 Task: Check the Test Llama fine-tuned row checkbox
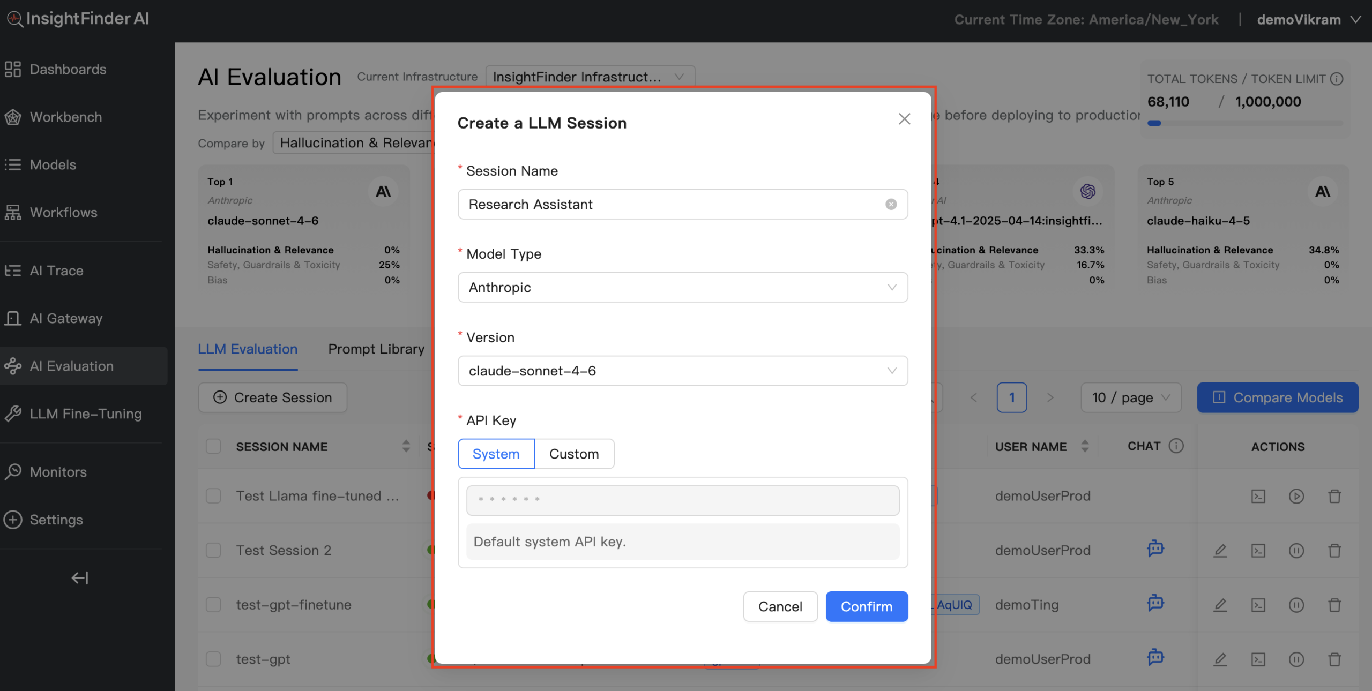(x=213, y=496)
